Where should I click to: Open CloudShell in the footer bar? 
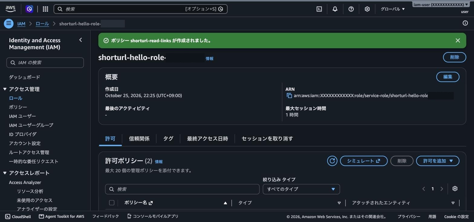tap(18, 217)
